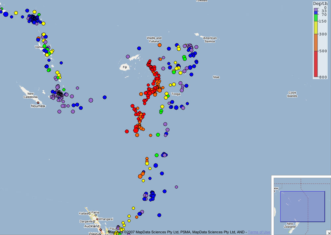Click the Dargaville city marker dot
Screen dimensions: 331x235
coord(94,221)
